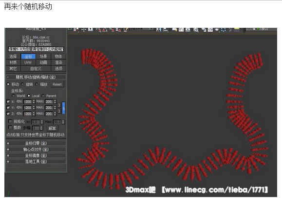Viewport: 282px width, 198px height.
Task: Toggle Angle Snap in the toolbar
Action: tap(105, 30)
